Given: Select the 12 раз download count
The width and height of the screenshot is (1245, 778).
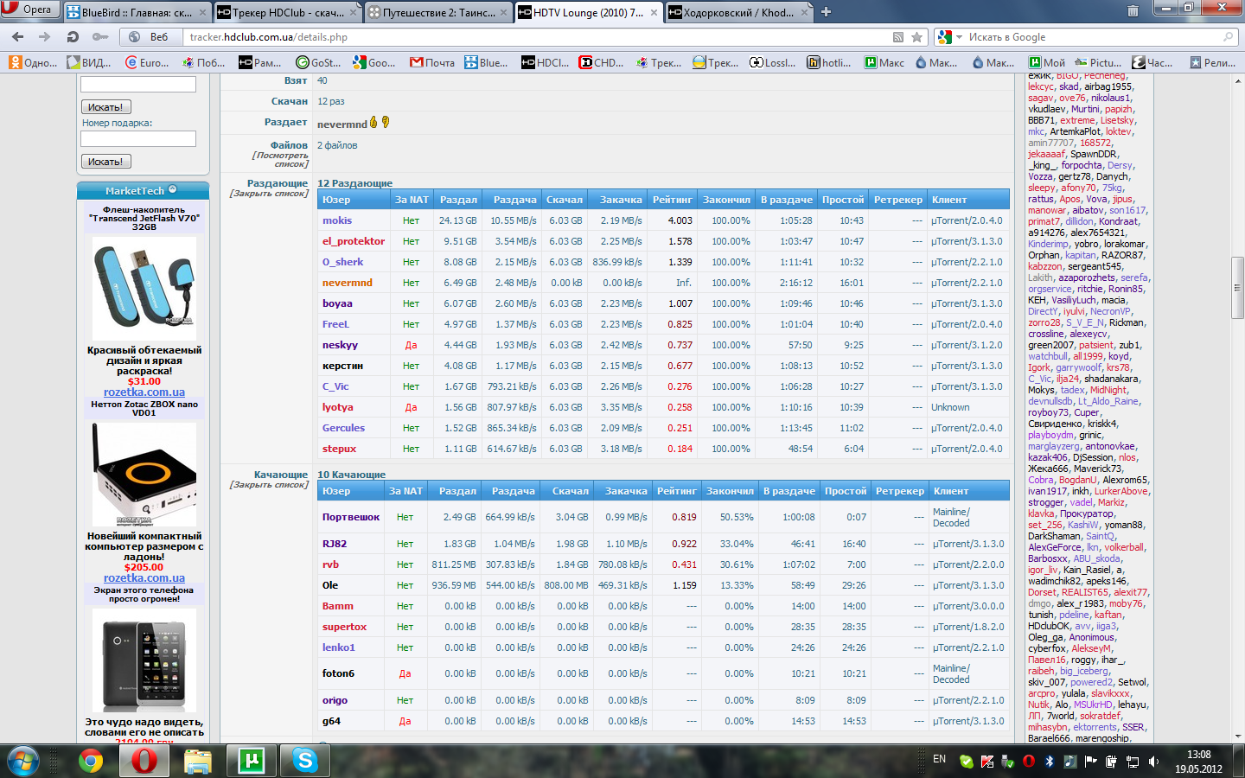Looking at the screenshot, I should click(330, 101).
